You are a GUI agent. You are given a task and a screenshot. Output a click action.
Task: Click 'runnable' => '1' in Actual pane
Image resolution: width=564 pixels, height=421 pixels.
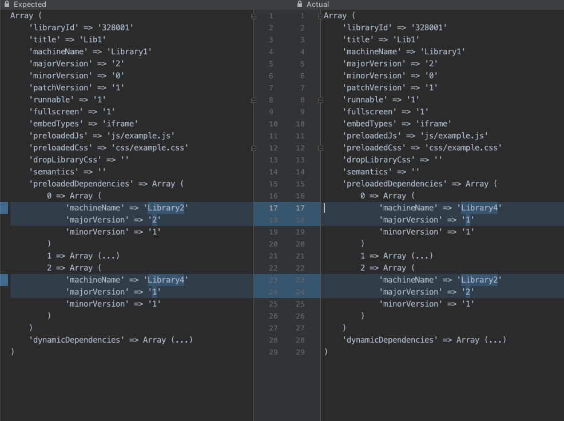(x=382, y=100)
